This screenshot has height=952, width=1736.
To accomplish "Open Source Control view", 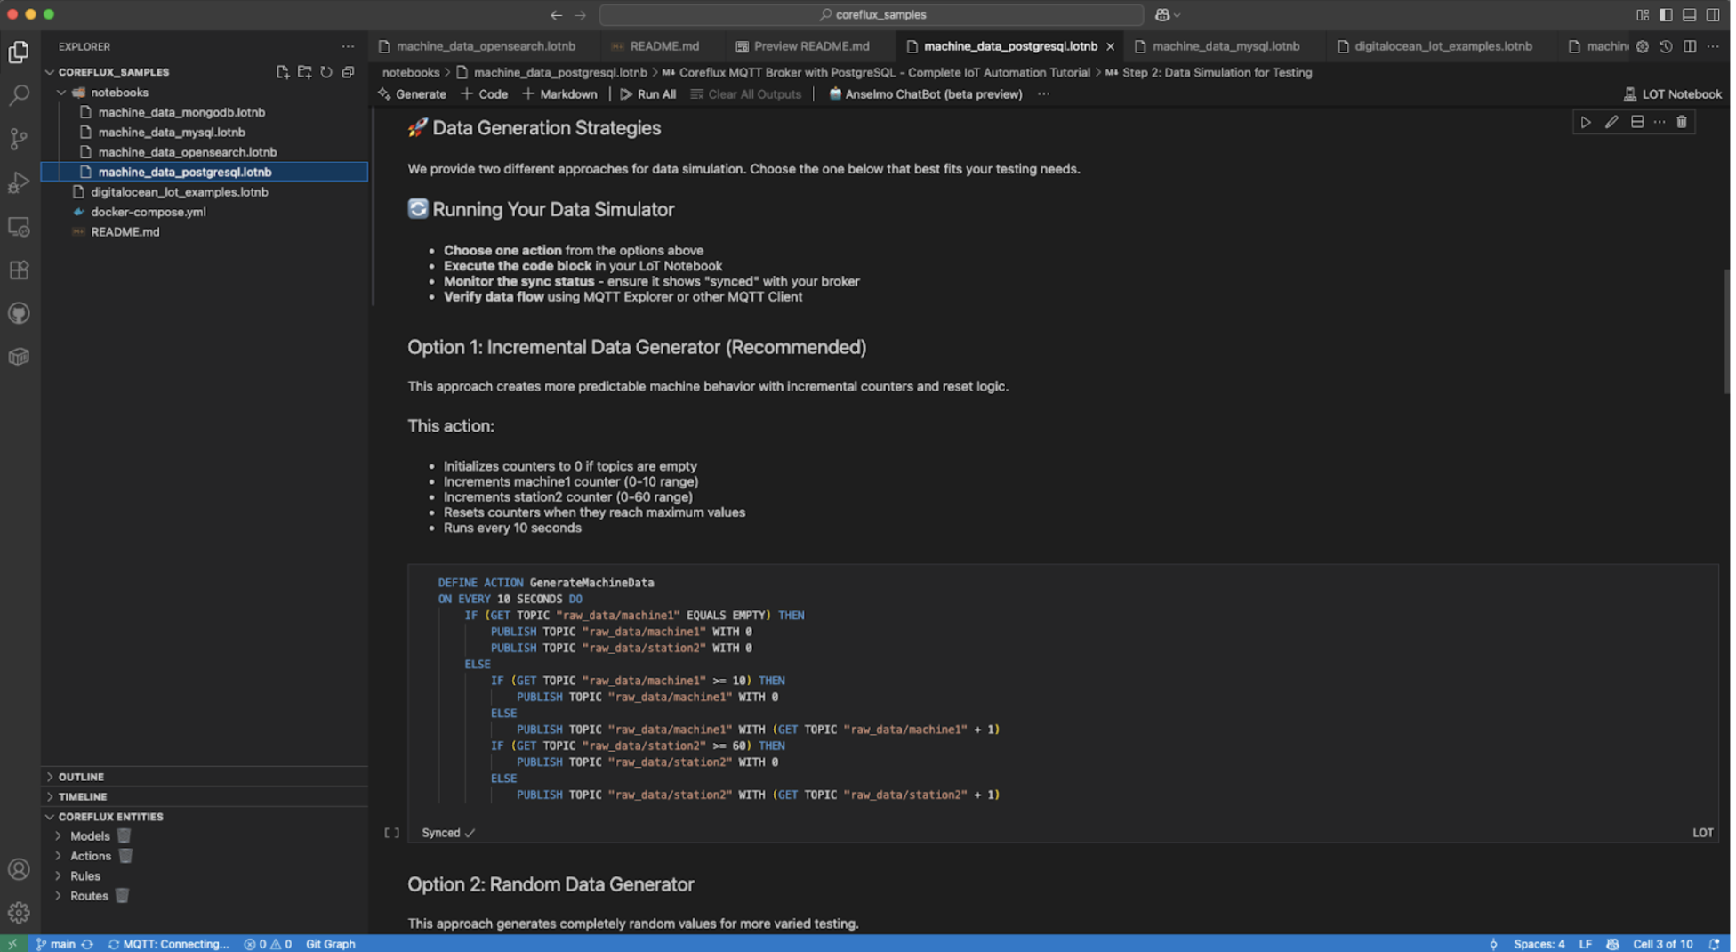I will coord(19,139).
